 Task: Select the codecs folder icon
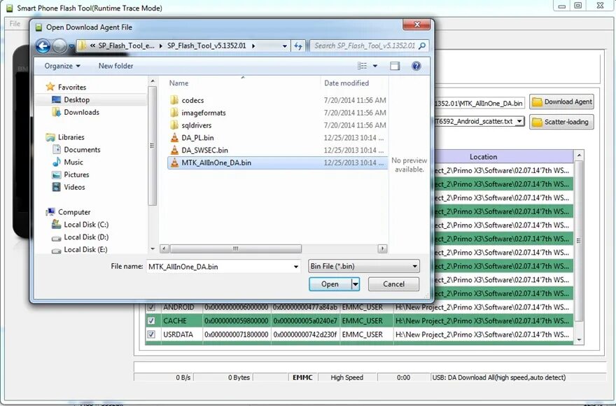[174, 100]
